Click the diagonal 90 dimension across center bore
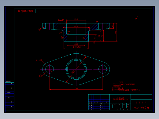This screenshot has width=159, height=119. [73, 72]
